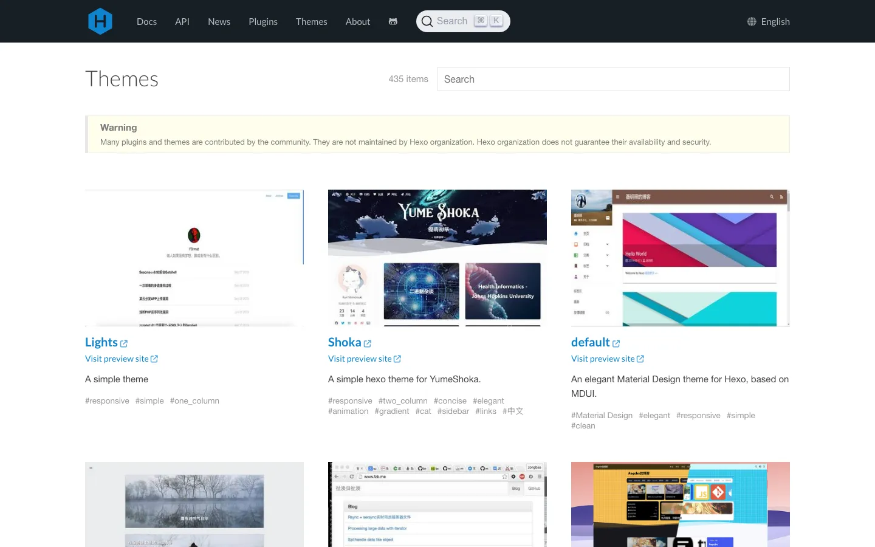The width and height of the screenshot is (875, 547).
Task: Click the Hexo logo icon
Action: (x=100, y=21)
